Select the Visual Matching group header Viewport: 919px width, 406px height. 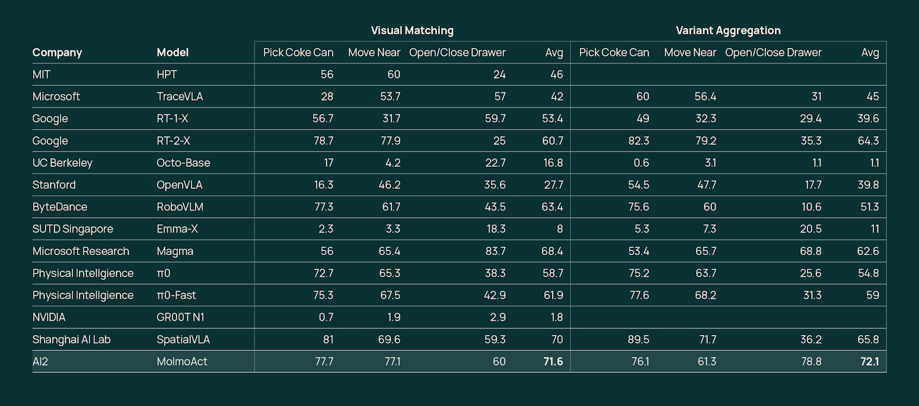point(412,30)
